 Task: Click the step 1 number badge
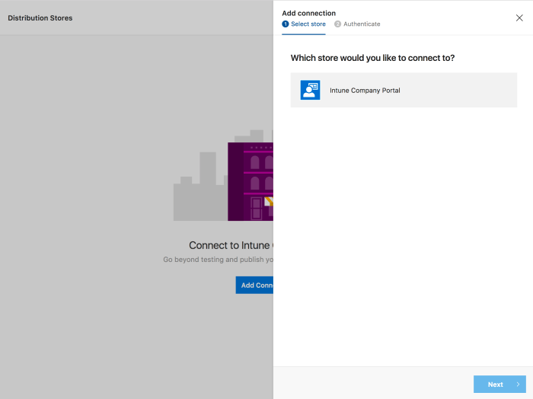286,24
